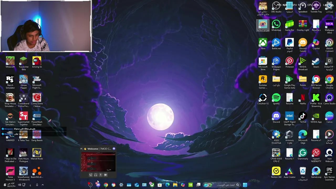Select Google Play Games beta icon
Viewport: 336px width, 189px height.
290,82
